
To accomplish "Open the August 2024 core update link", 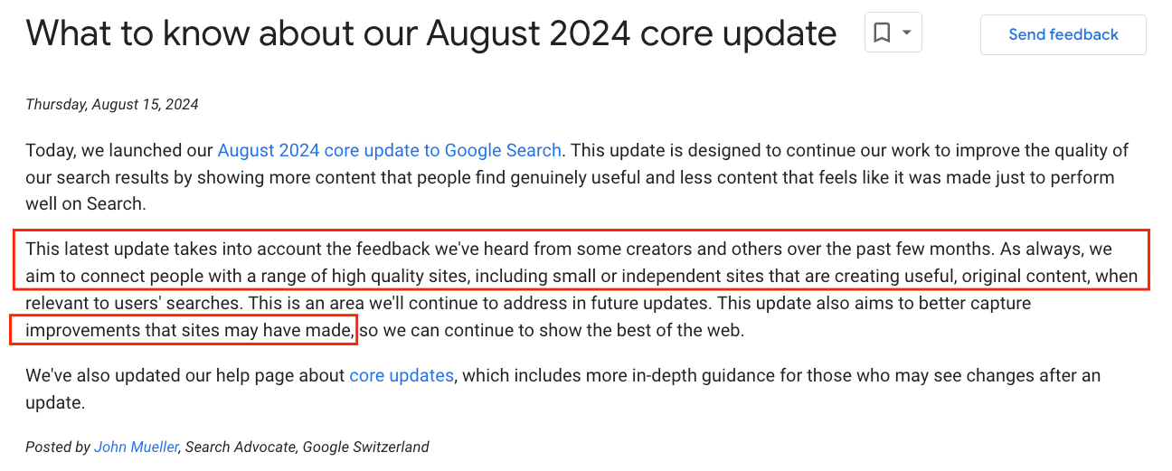I will click(390, 150).
